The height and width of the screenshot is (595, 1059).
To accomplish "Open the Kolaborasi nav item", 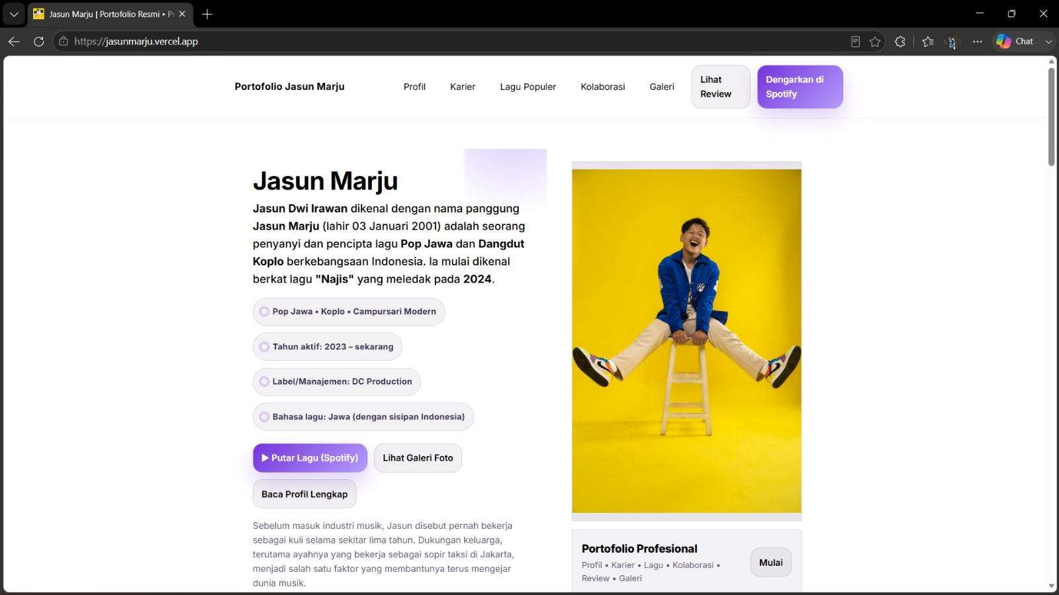I will coord(603,87).
